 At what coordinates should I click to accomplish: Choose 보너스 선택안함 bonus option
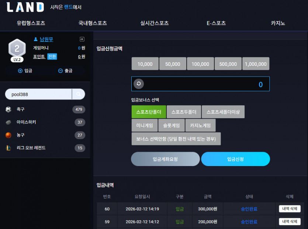click(x=176, y=139)
